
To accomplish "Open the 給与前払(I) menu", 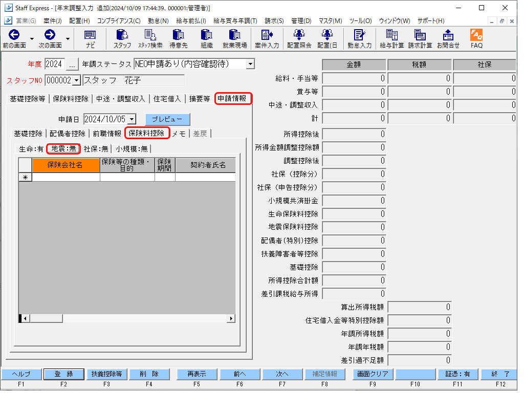I will pos(191,20).
